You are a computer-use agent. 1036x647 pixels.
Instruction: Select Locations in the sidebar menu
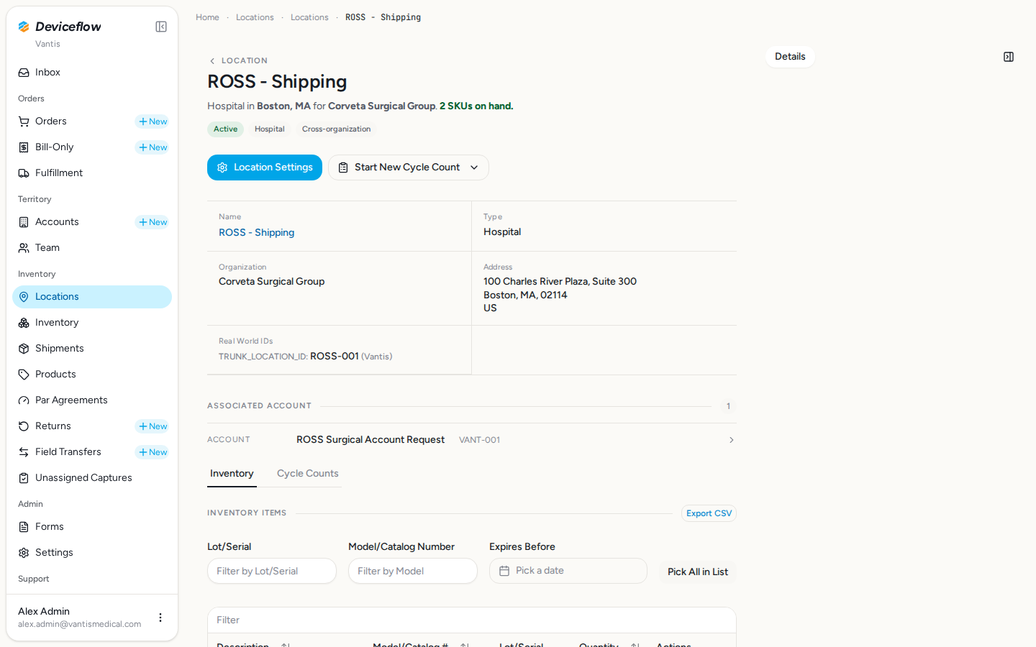[x=92, y=297]
